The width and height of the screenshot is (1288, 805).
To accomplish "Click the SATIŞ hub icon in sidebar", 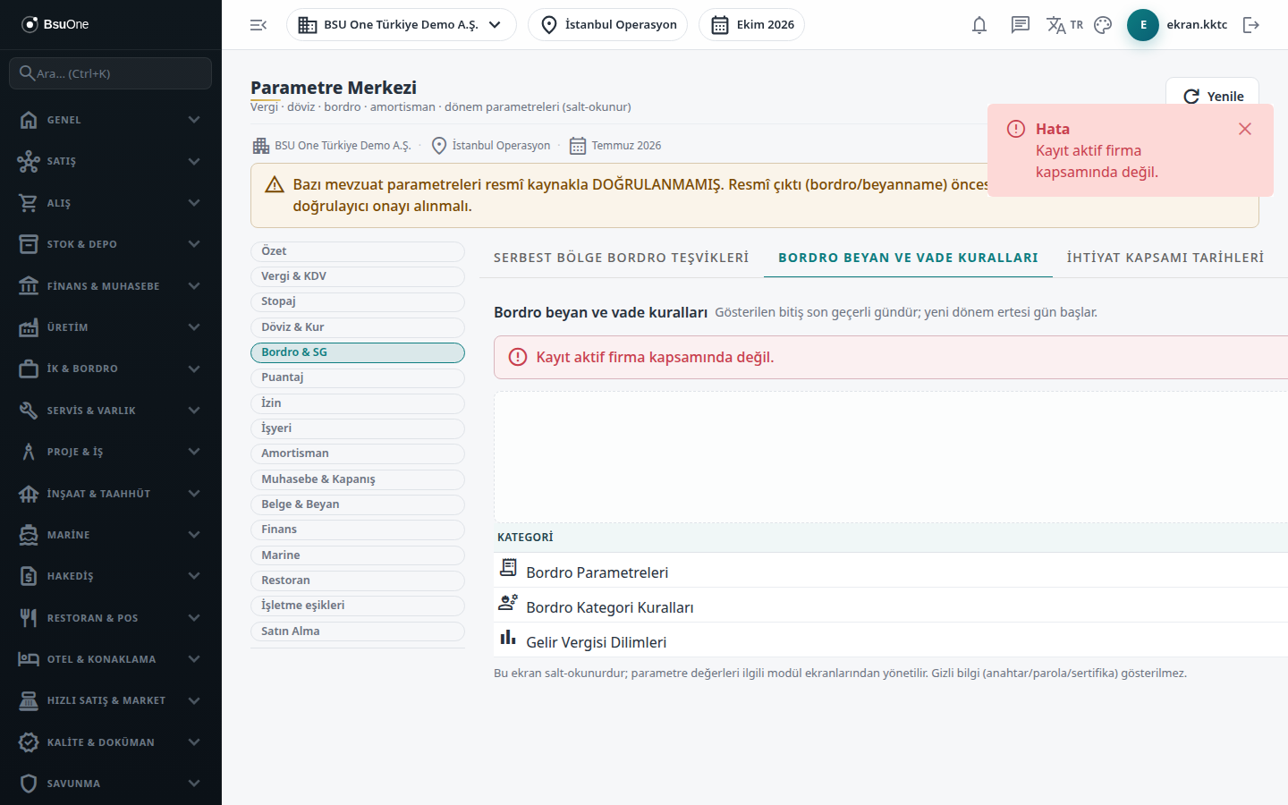I will (29, 161).
